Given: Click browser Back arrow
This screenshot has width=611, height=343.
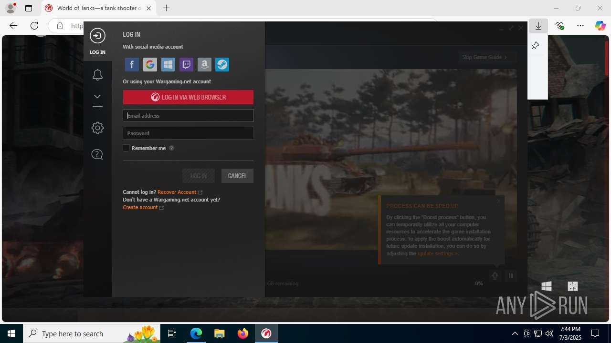Looking at the screenshot, I should pos(13,26).
